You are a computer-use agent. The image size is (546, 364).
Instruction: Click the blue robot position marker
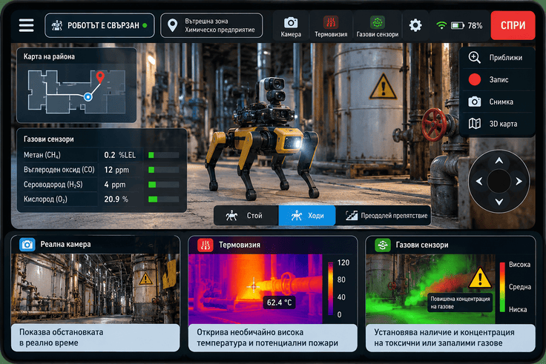pyautogui.click(x=88, y=97)
